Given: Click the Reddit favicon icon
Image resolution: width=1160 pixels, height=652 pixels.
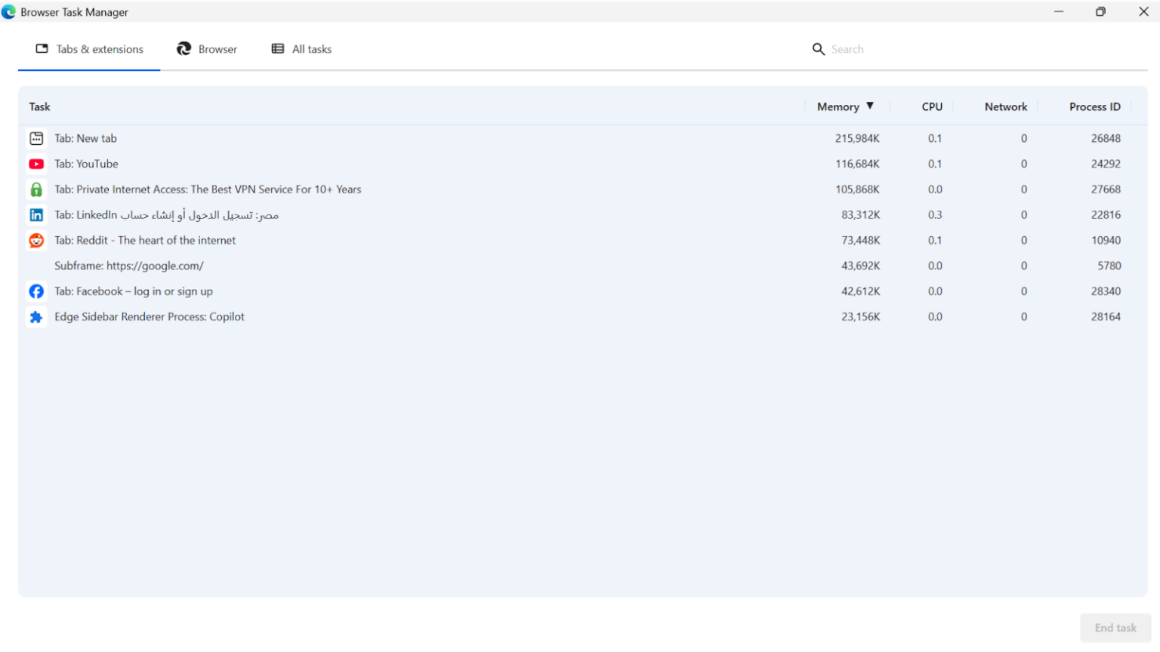Looking at the screenshot, I should click(x=36, y=241).
